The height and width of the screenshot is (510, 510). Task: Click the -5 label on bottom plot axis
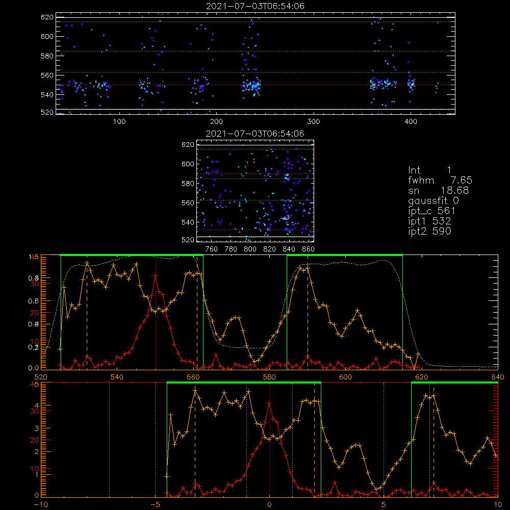156,504
